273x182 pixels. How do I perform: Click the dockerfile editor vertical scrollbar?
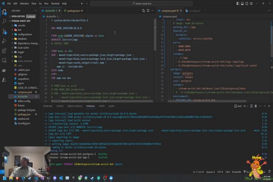tap(155, 35)
